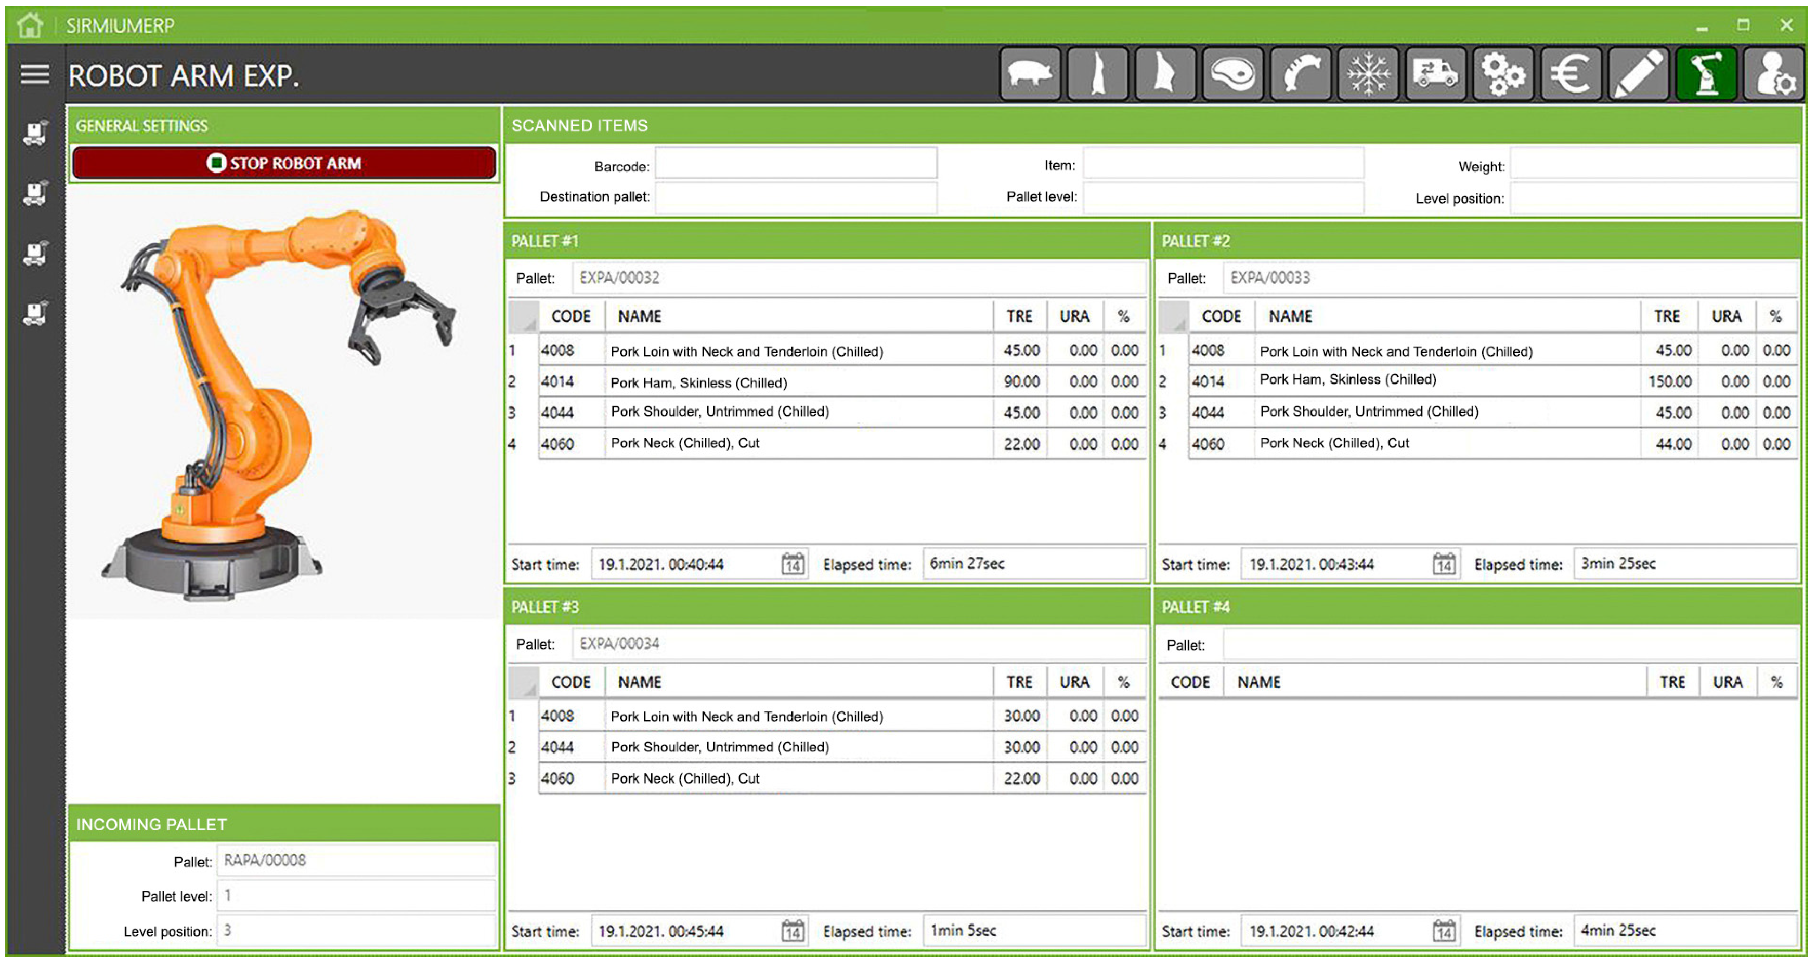Open calendar for Pallet #3 start time

793,931
